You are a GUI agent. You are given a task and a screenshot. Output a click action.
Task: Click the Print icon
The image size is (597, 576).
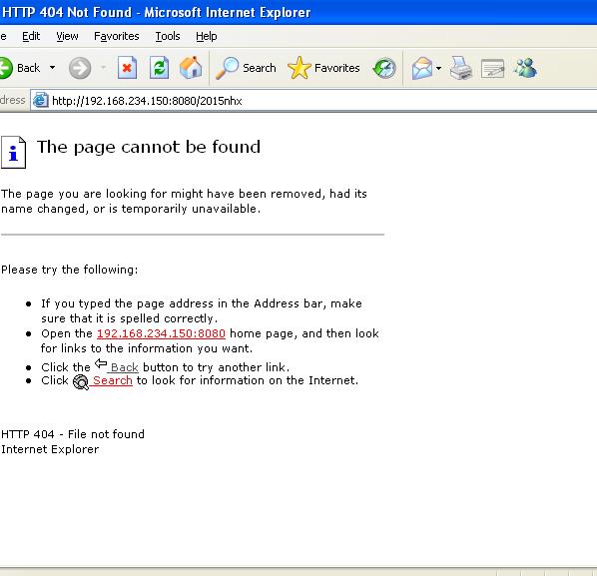coord(460,68)
